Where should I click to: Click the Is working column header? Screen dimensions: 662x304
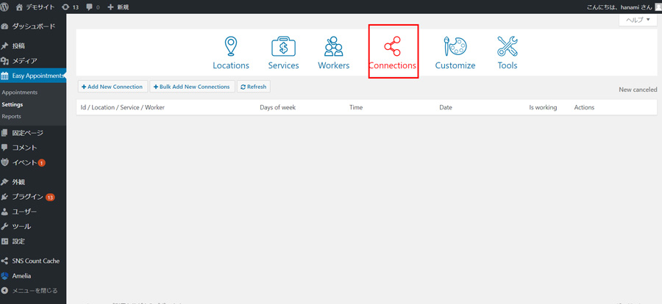tap(543, 107)
